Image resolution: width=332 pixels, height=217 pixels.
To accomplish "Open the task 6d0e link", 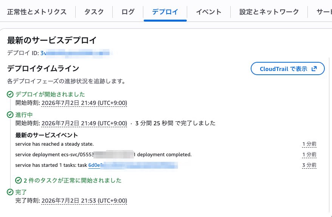I will [133, 165].
